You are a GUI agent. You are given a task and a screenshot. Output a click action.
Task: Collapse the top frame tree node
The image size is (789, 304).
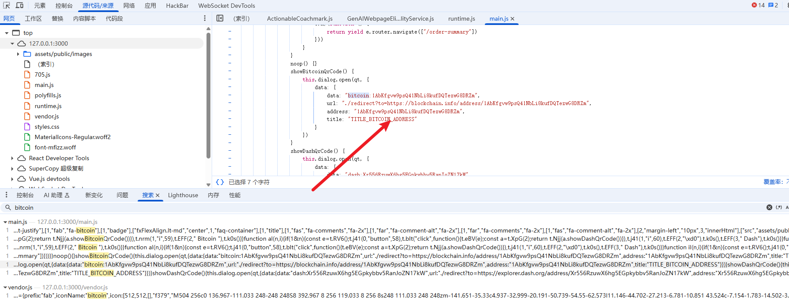click(6, 33)
